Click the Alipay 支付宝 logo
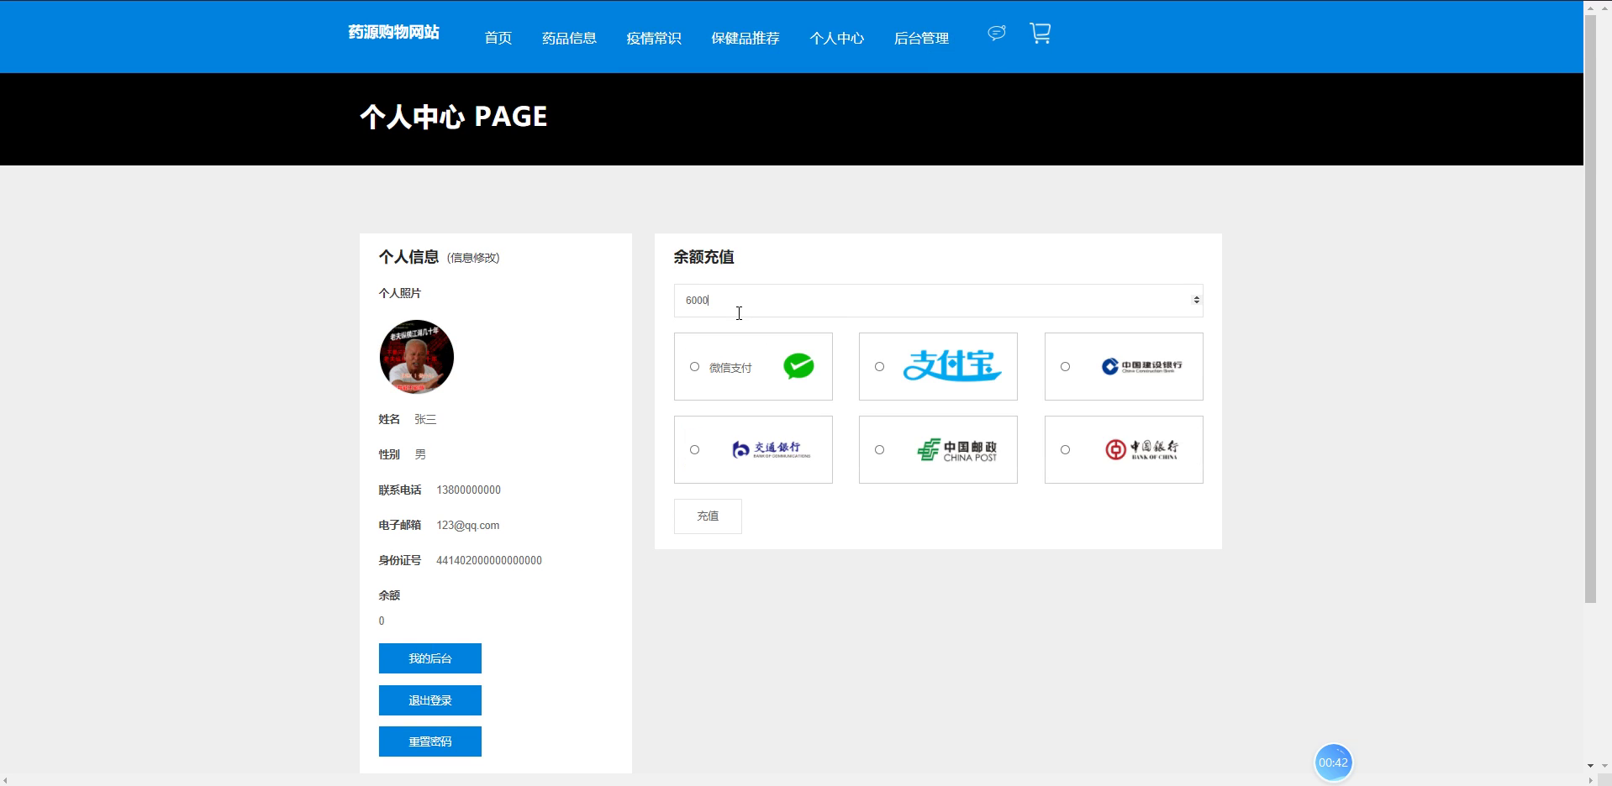Viewport: 1612px width, 786px height. (952, 366)
